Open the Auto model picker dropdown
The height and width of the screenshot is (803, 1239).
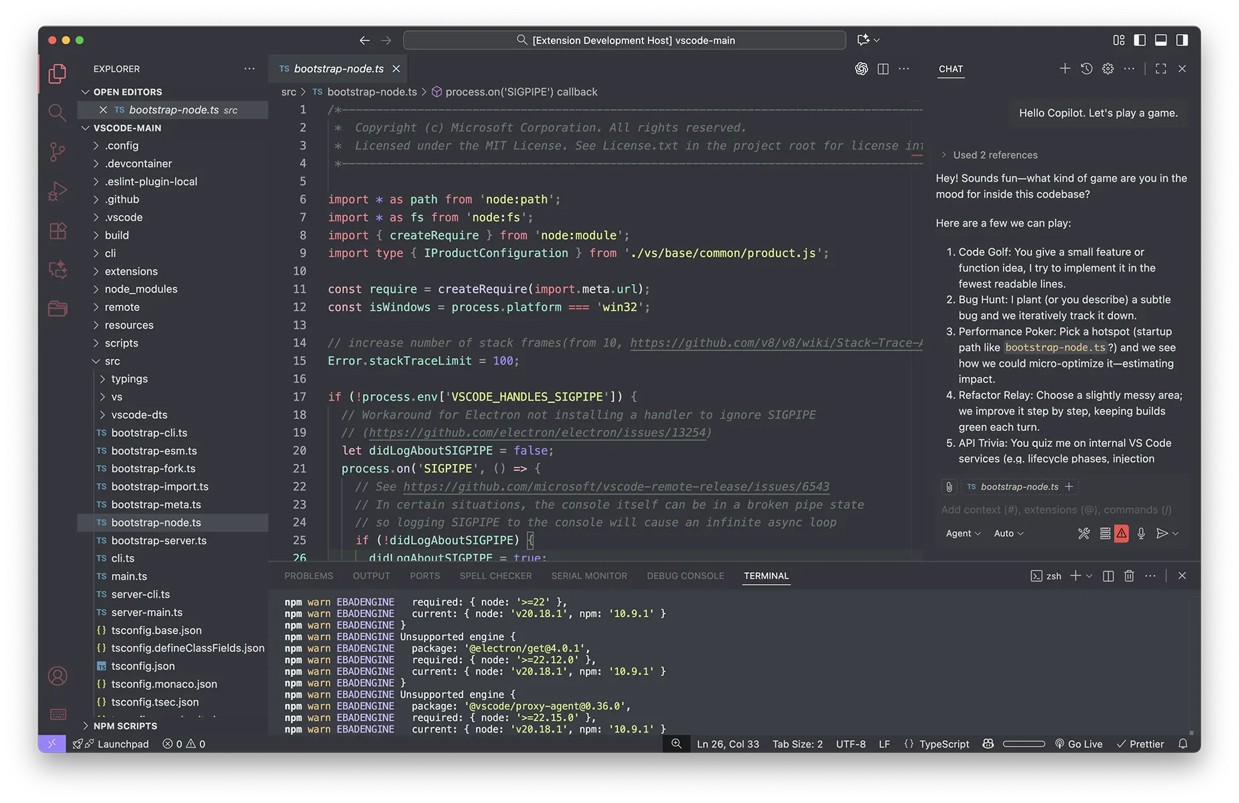1009,533
